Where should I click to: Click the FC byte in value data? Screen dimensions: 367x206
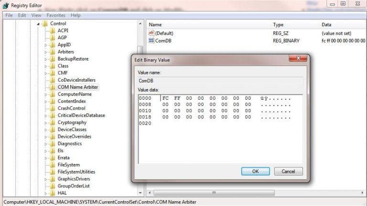165,98
